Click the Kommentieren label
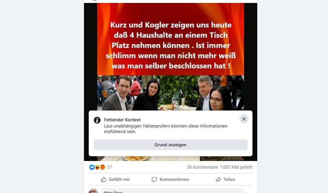This screenshot has height=193, width=328. tap(174, 179)
